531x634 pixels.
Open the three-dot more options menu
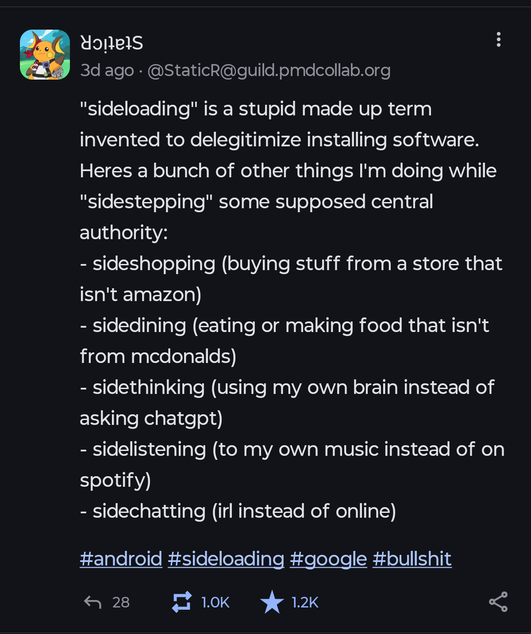(499, 40)
